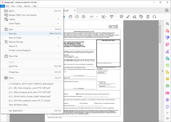This screenshot has width=171, height=122.
Task: Click the rotate page icon
Action: tap(154, 17)
